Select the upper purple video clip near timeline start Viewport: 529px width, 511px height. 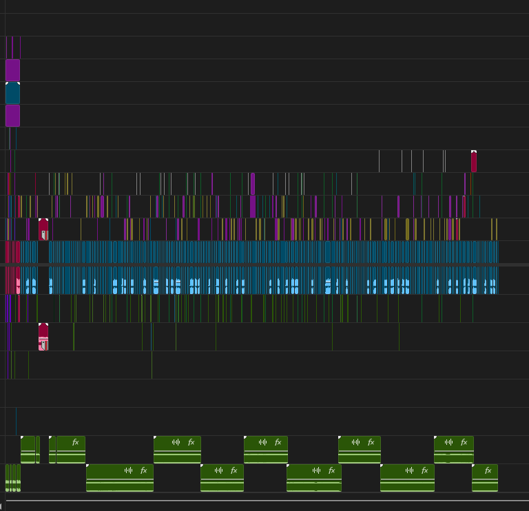coord(12,70)
